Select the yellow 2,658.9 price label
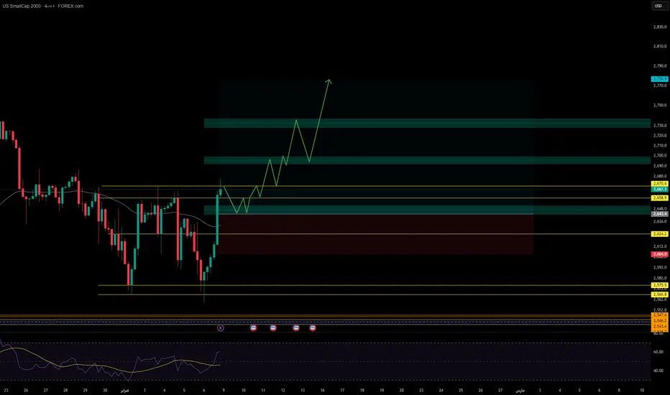This screenshot has height=395, width=670. tap(660, 198)
